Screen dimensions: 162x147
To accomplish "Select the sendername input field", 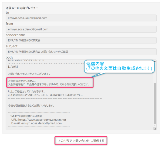I will point(81,40).
